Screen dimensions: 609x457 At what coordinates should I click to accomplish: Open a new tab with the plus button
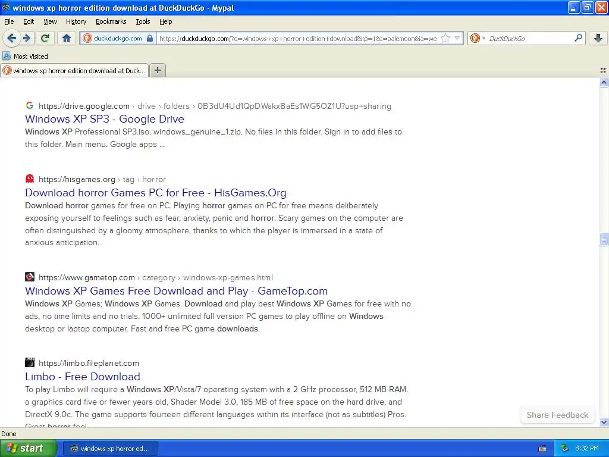[157, 70]
